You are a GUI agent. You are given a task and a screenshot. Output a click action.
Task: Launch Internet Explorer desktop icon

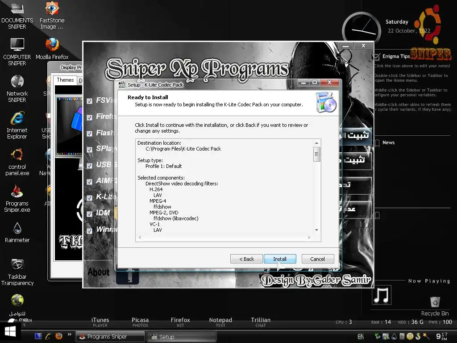coord(17,125)
